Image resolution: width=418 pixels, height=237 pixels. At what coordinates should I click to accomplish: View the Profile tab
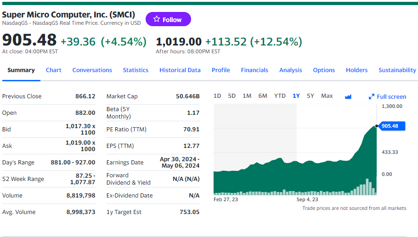[x=221, y=70]
